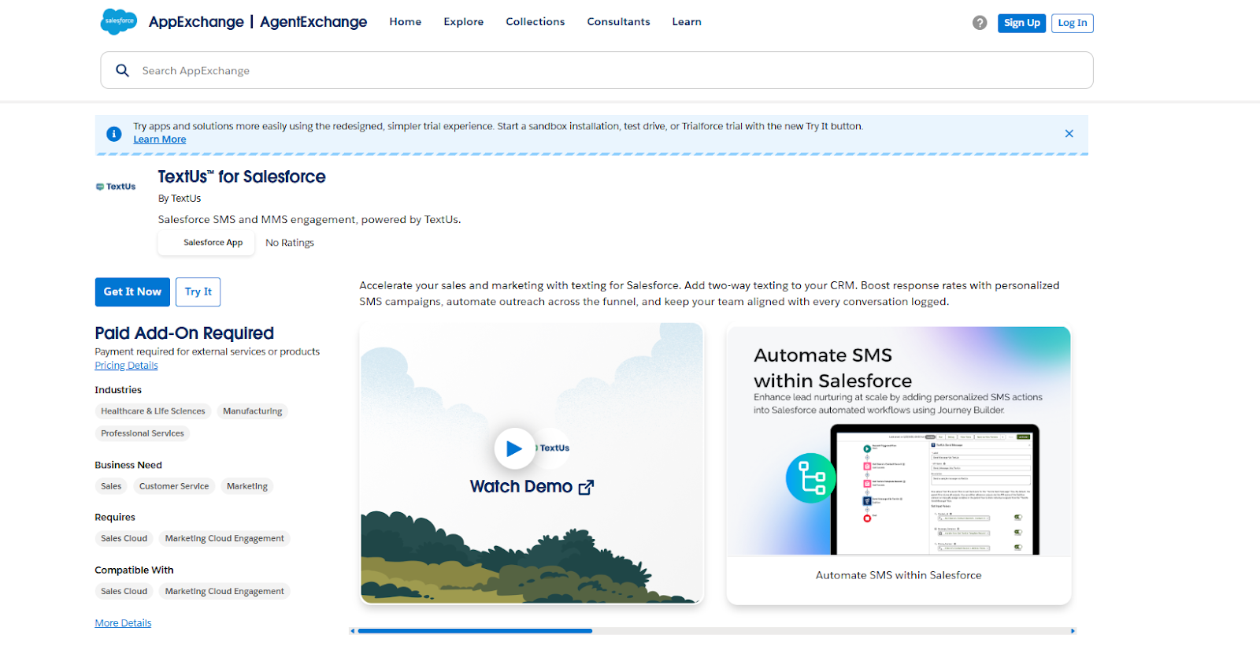Open the Collections menu item

click(x=535, y=22)
